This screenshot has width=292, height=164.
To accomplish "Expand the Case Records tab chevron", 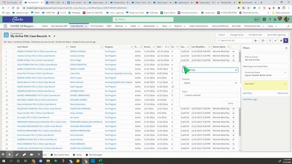I will click(86, 26).
